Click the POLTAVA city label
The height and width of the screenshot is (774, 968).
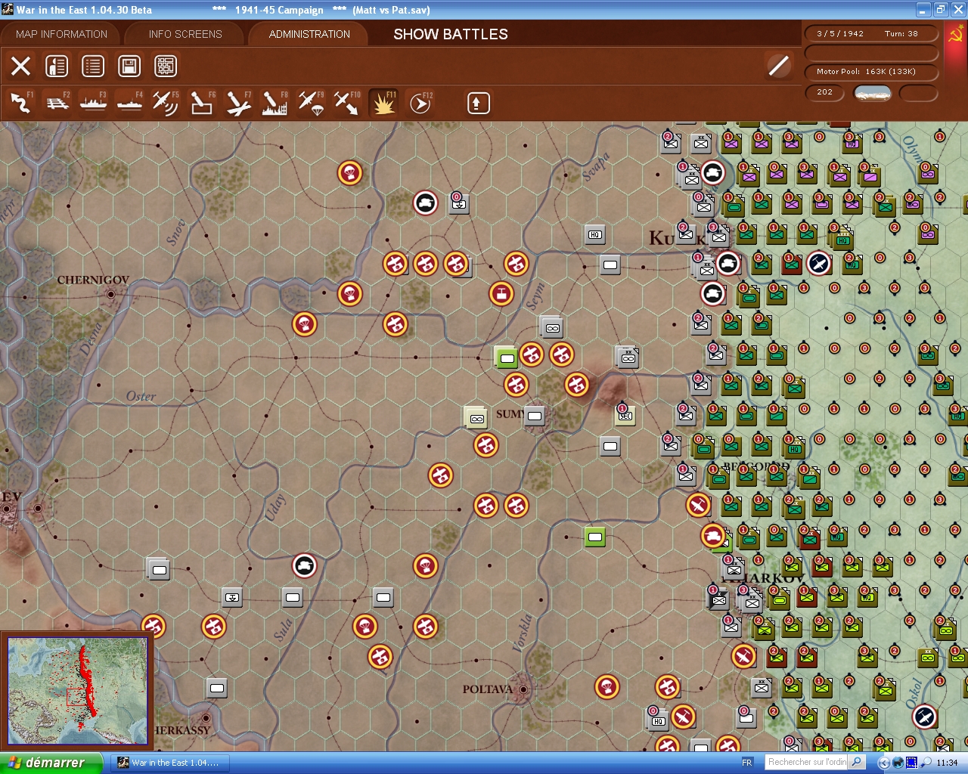[x=488, y=689]
